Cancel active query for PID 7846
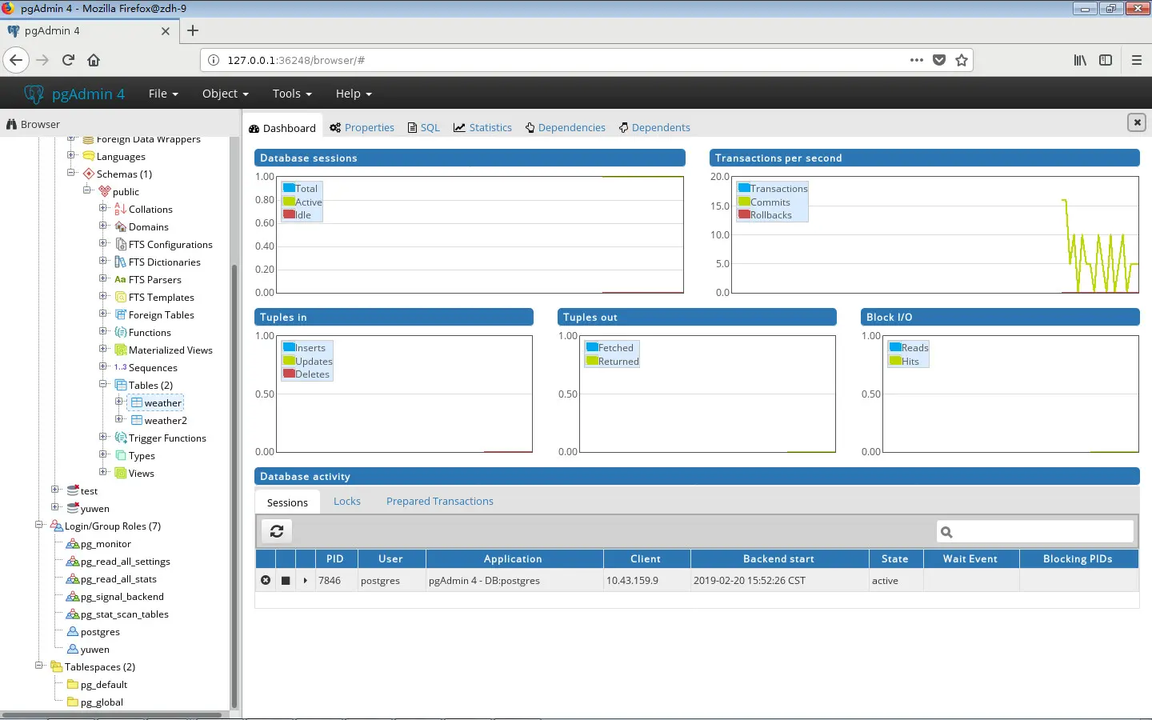Image resolution: width=1152 pixels, height=720 pixels. 286,580
